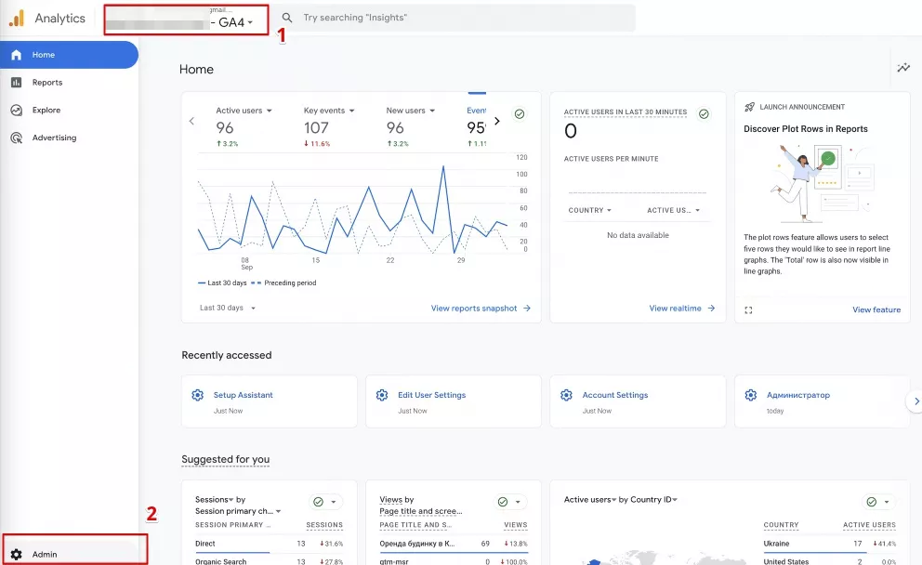Click realtime card green check status
This screenshot has height=565, width=922.
pyautogui.click(x=704, y=113)
